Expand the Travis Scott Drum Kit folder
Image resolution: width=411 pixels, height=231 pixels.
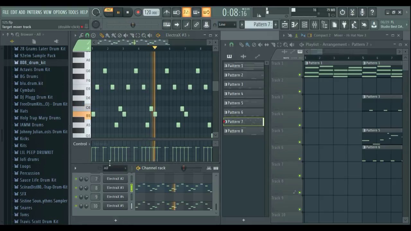[x=39, y=221]
